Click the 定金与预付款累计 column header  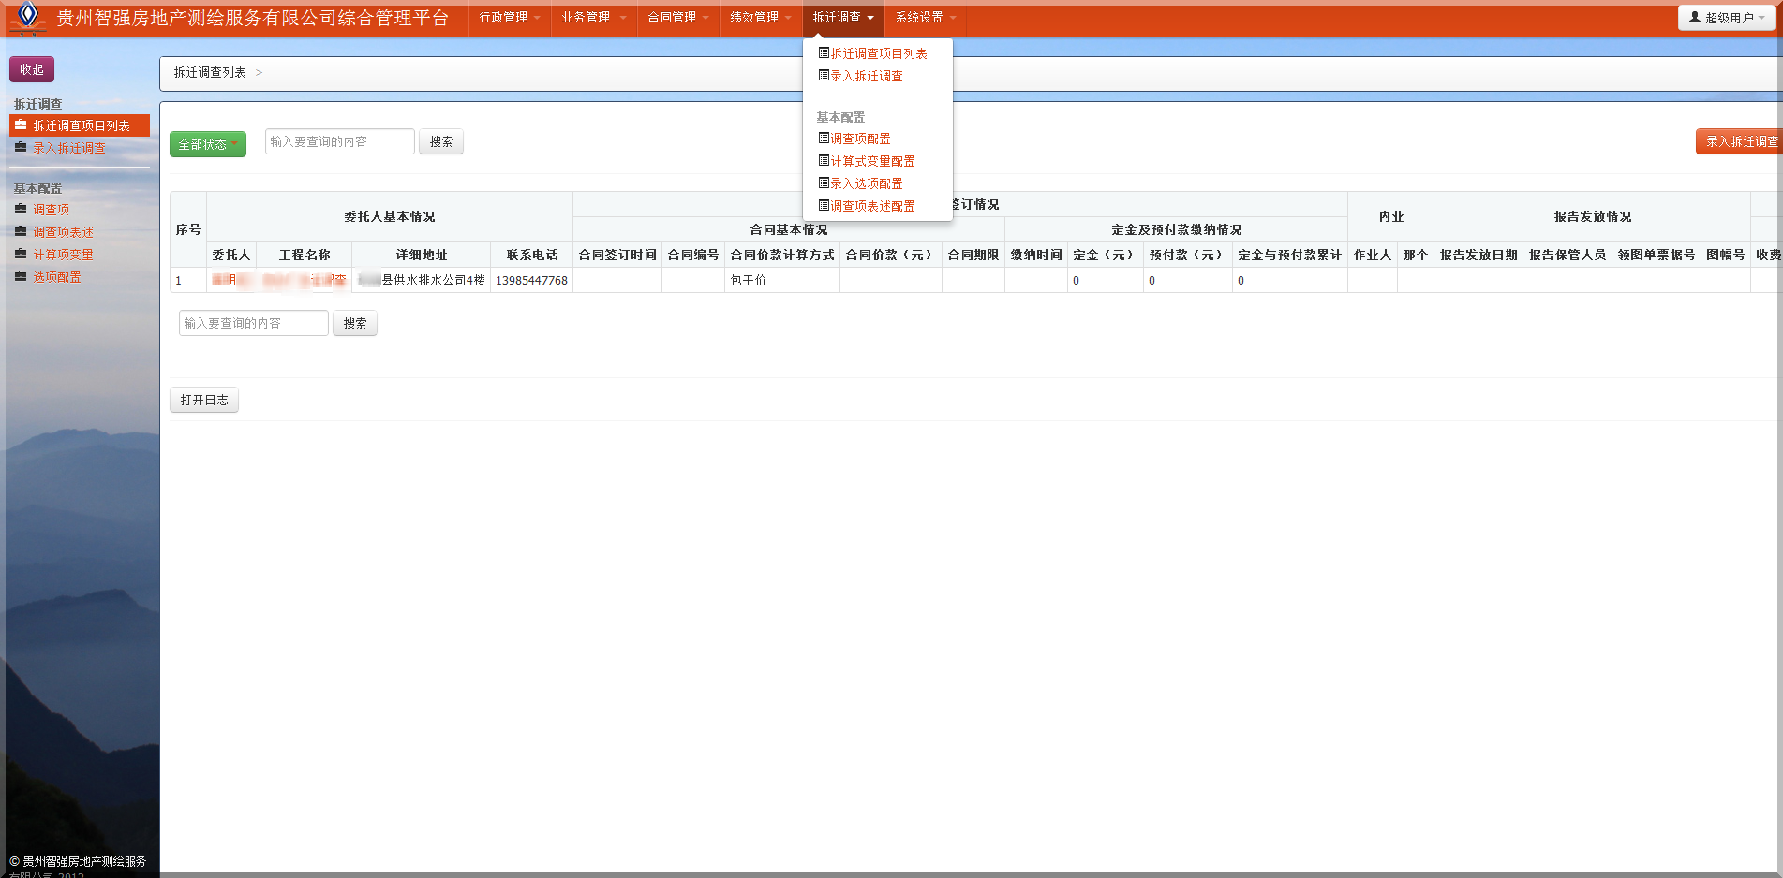[1290, 255]
